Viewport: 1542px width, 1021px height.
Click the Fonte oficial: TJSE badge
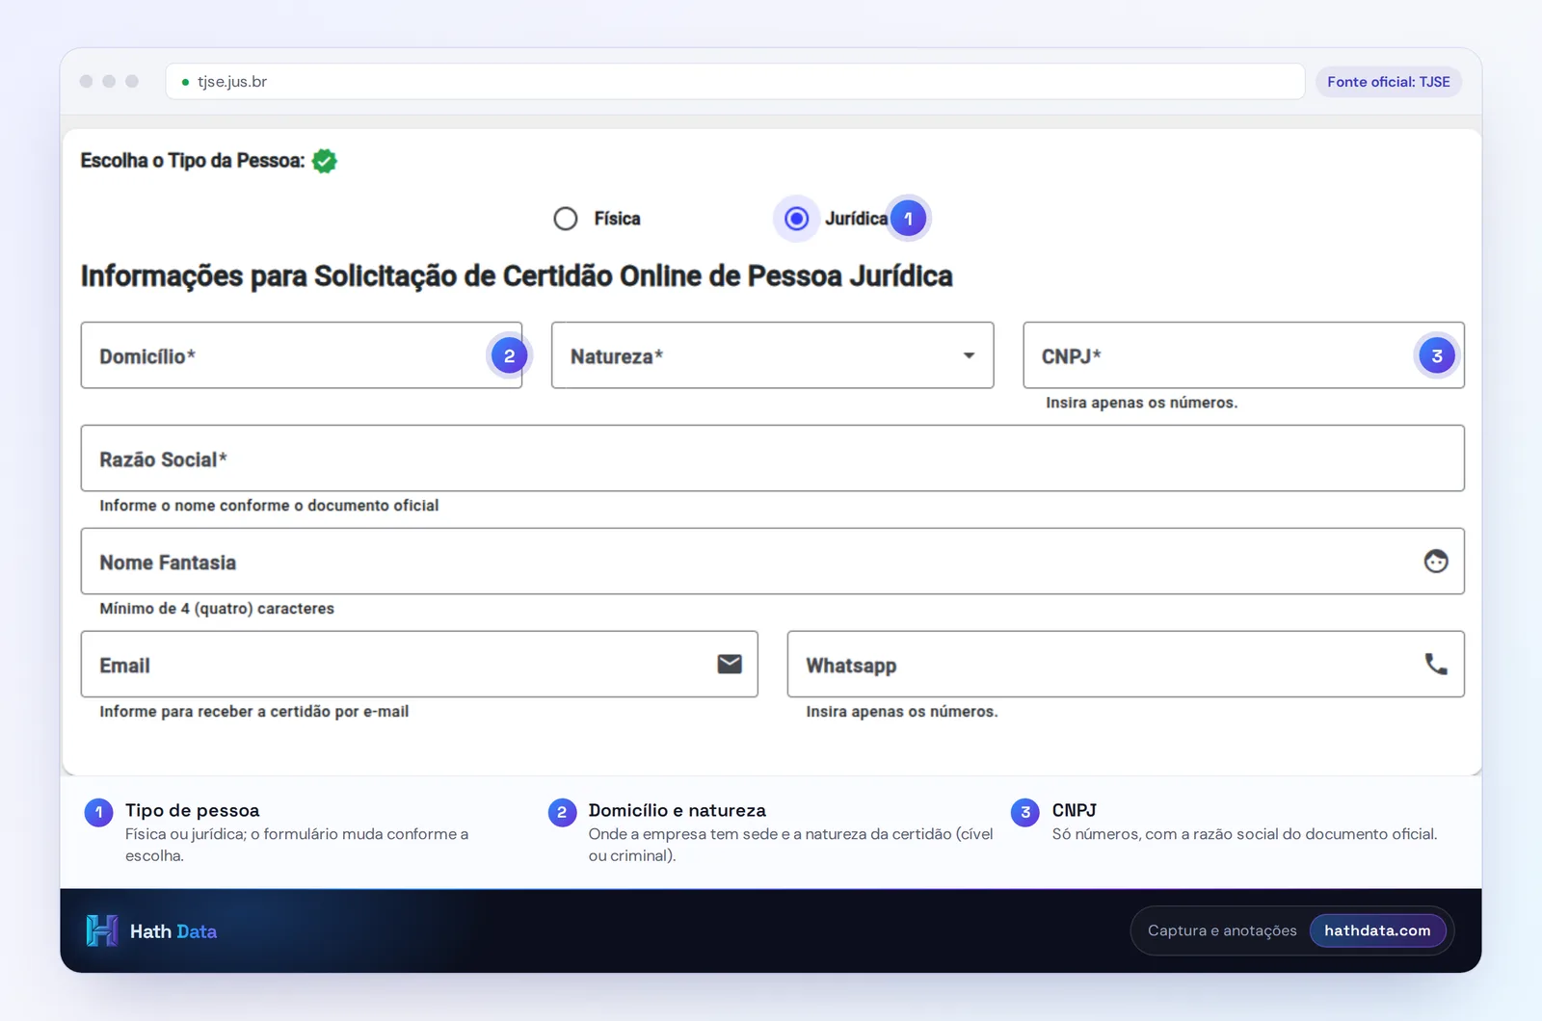coord(1389,82)
